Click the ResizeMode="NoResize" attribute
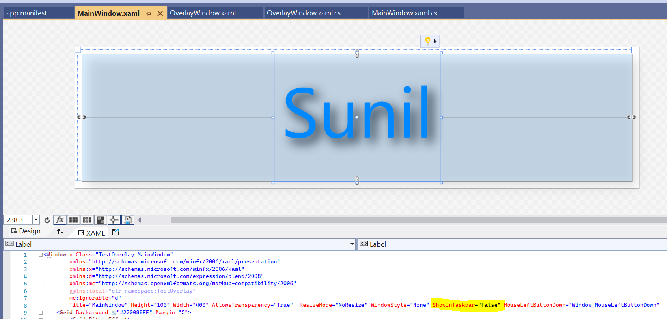Viewport: 667px width, 319px height. coord(333,305)
